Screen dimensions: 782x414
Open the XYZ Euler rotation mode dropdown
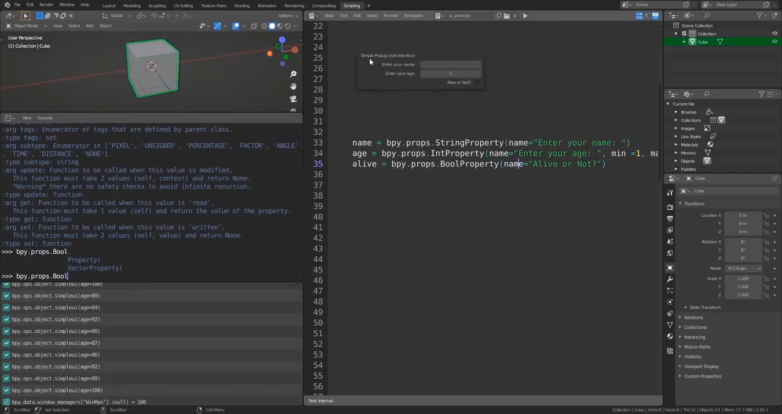coord(744,268)
